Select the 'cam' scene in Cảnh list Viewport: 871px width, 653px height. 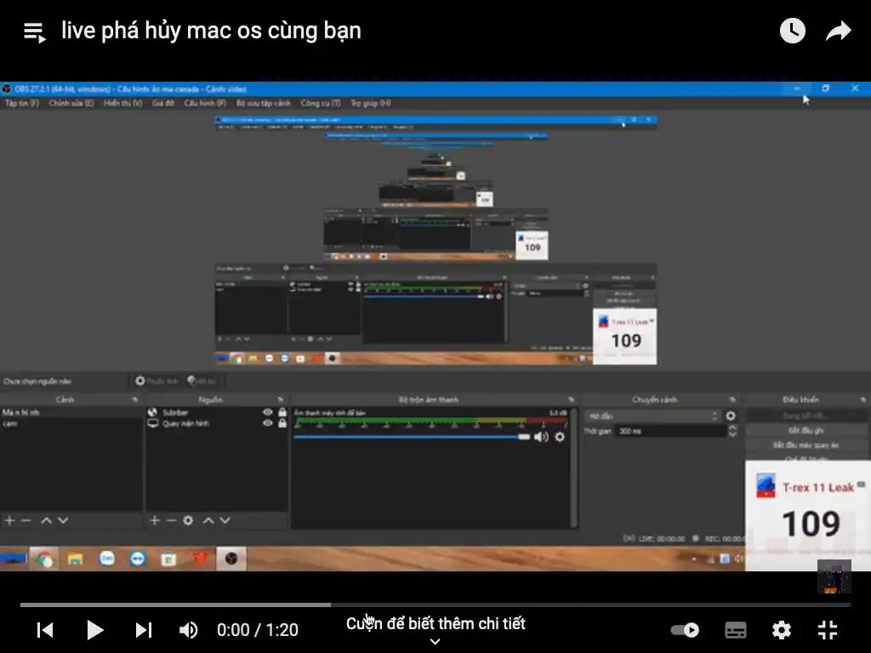(x=10, y=423)
